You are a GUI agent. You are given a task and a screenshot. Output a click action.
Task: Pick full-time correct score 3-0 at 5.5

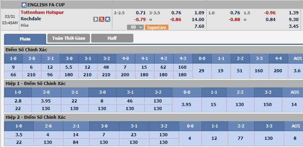[x=69, y=67]
